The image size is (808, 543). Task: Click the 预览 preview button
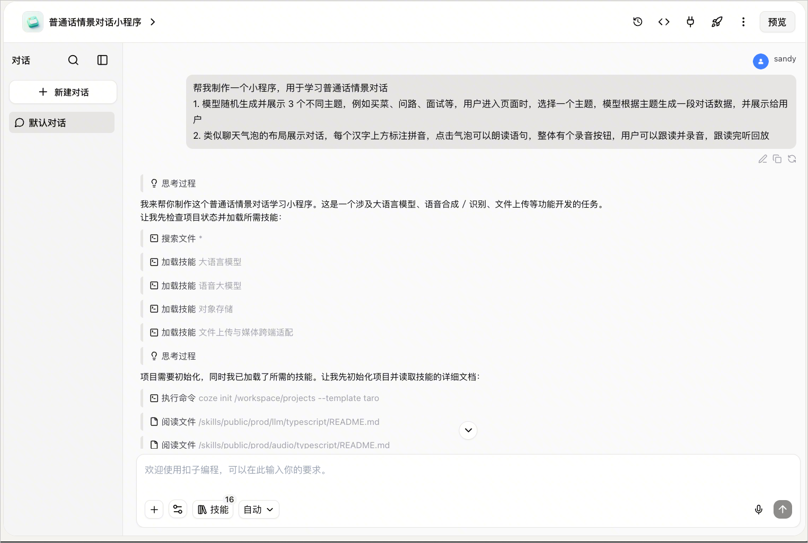777,22
